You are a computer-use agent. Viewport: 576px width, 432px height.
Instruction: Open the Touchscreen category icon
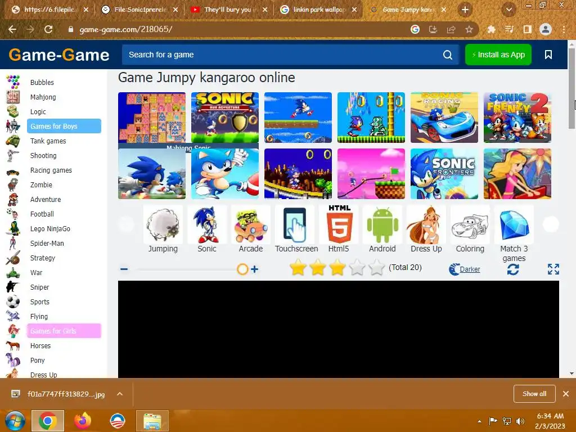[x=295, y=224]
